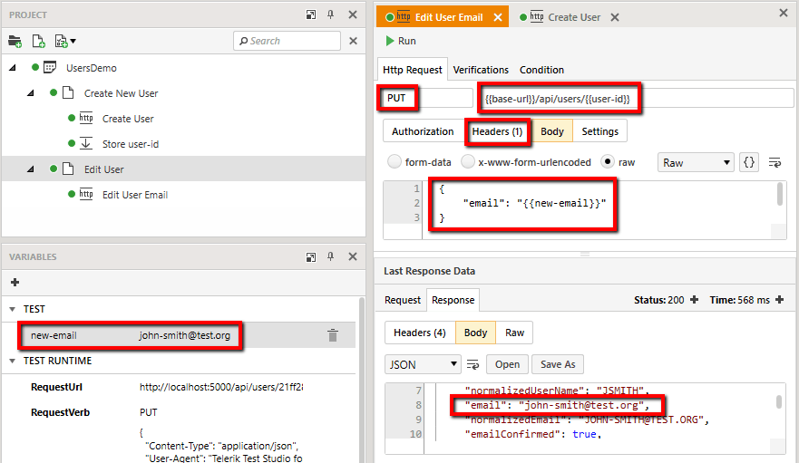
Task: Click the Run play icon
Action: pyautogui.click(x=390, y=41)
